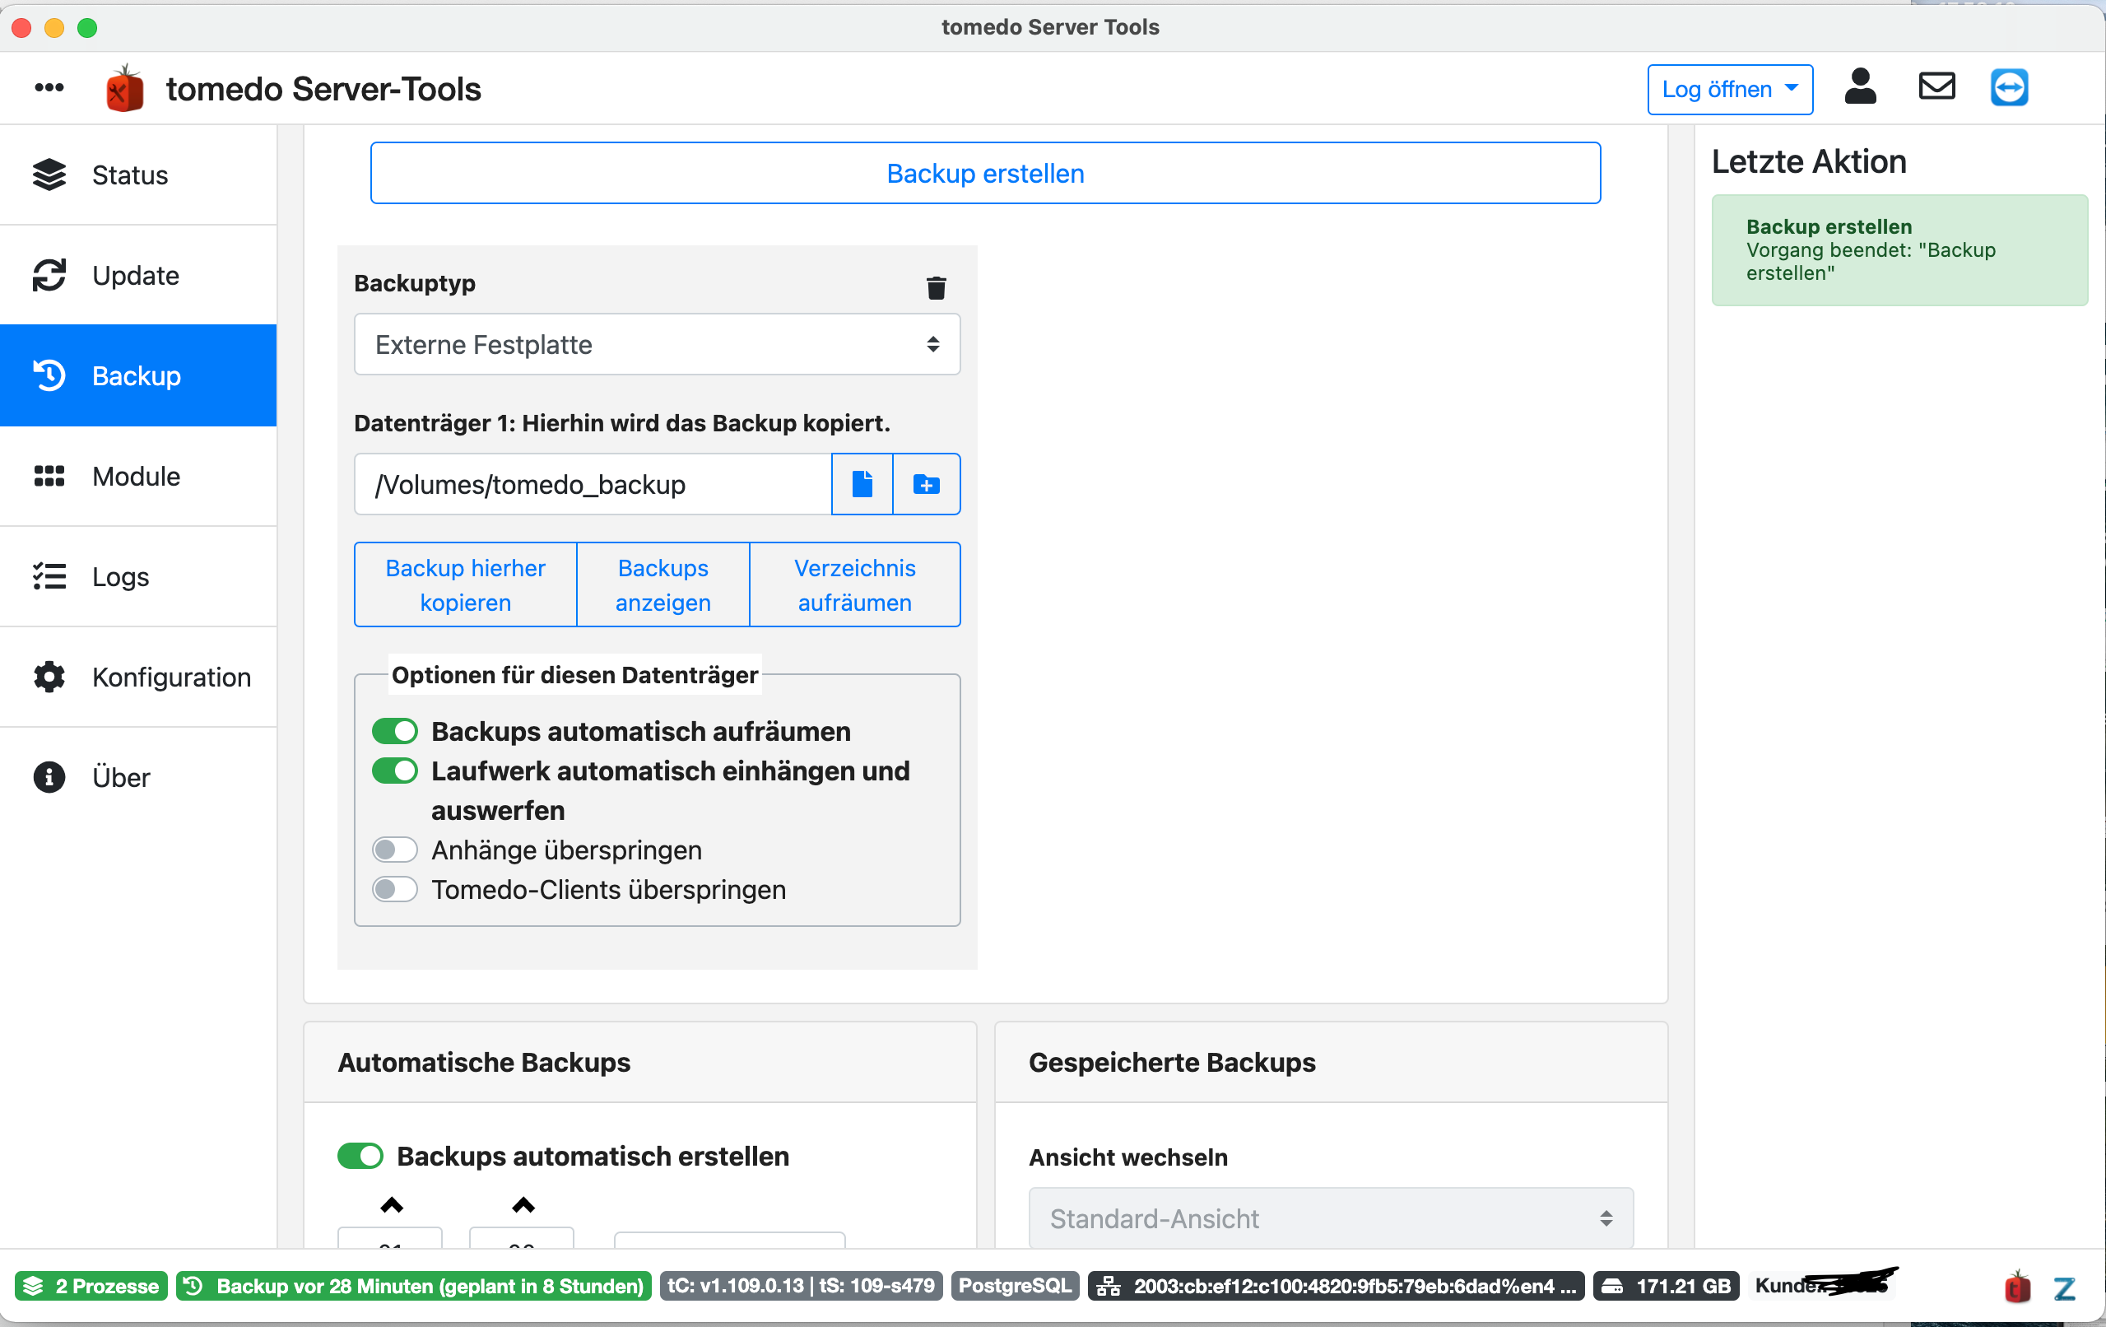Open the Log öffnen dropdown
The height and width of the screenshot is (1327, 2106).
[x=1730, y=89]
